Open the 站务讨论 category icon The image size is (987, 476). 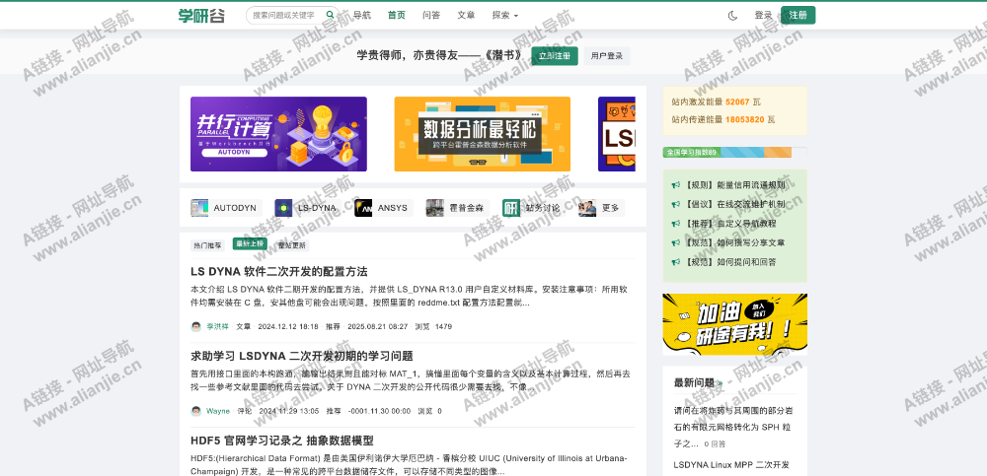click(x=511, y=208)
